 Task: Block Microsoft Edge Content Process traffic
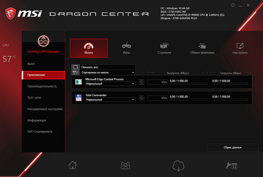click(x=141, y=82)
